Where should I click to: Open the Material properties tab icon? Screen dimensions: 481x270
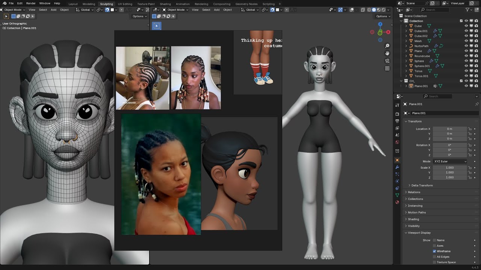[x=397, y=202]
